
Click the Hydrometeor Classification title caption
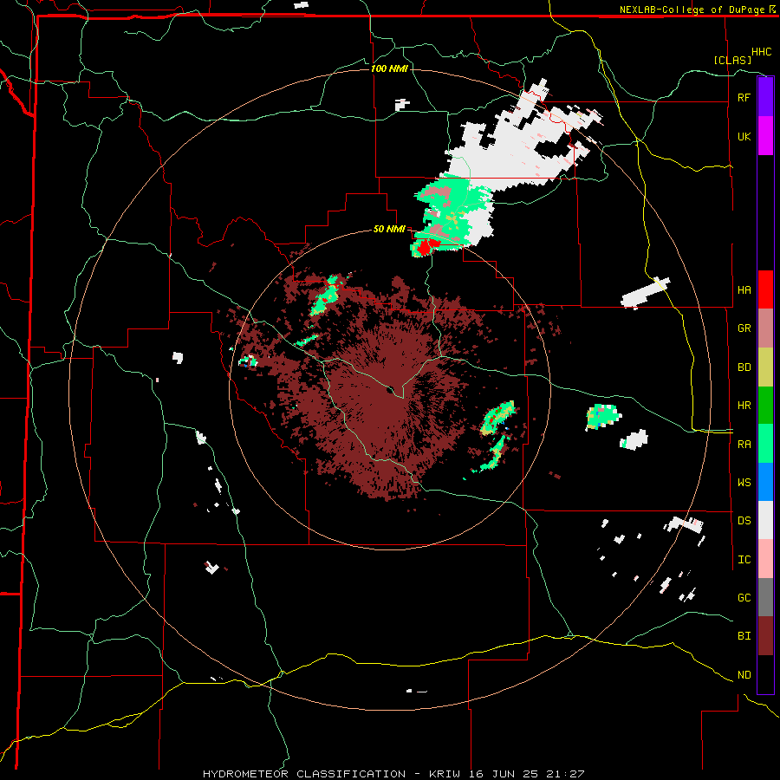coord(393,774)
